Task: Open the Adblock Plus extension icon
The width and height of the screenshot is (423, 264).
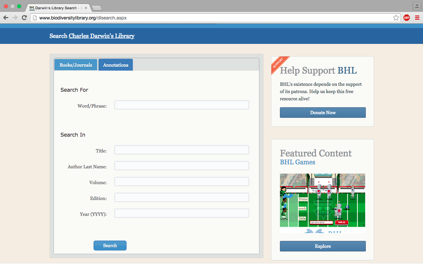Action: point(406,18)
